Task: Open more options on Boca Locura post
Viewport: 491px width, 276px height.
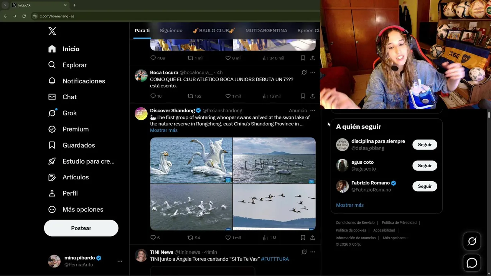Action: tap(313, 72)
